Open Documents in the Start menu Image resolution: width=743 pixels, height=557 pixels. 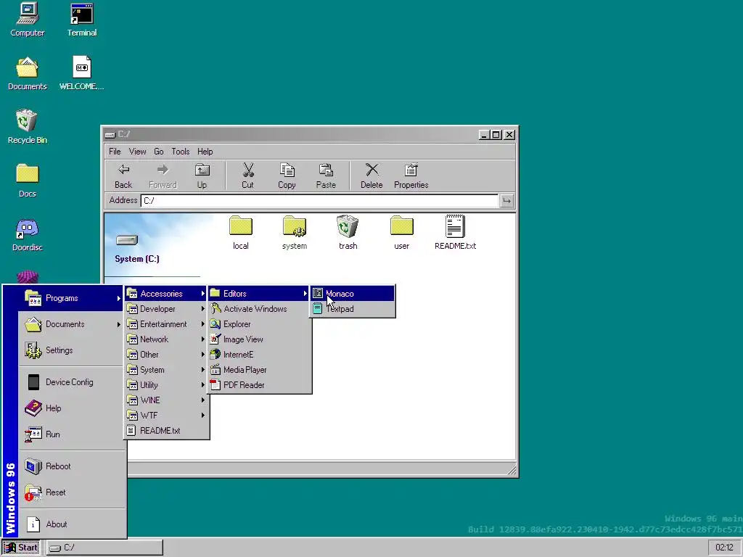click(x=72, y=324)
